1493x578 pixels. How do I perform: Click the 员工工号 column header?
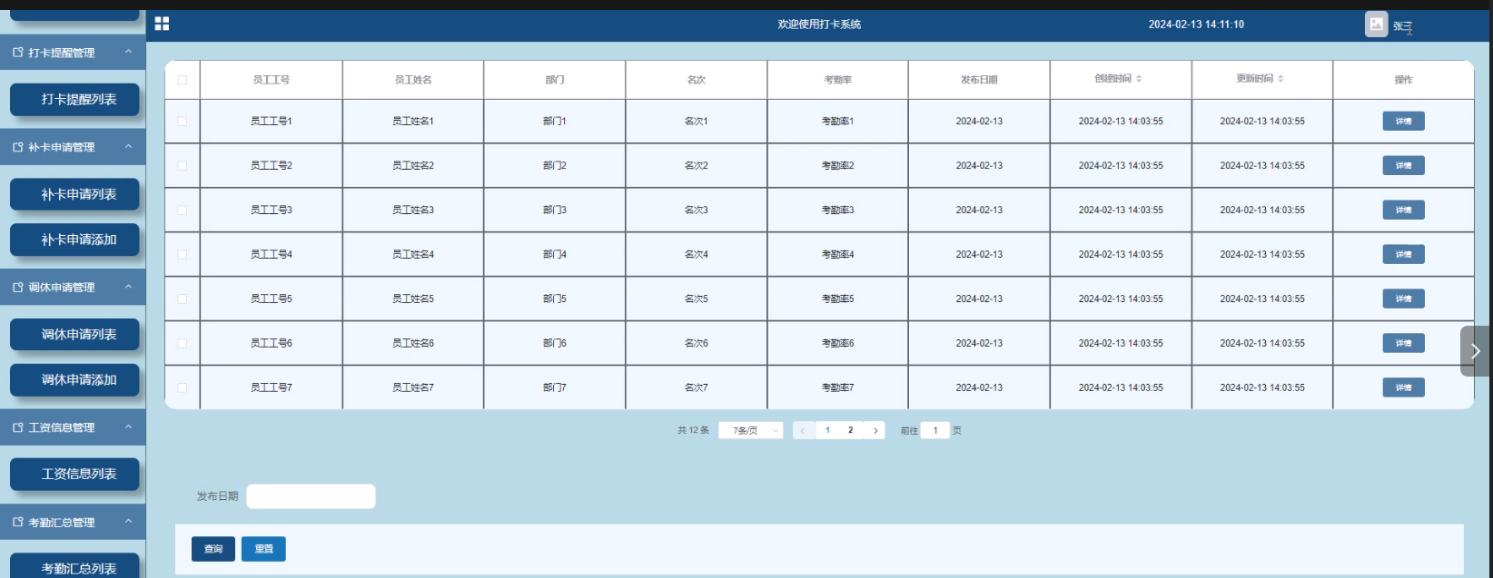click(x=272, y=80)
